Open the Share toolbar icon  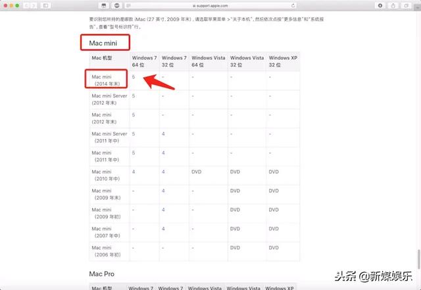[x=393, y=5]
